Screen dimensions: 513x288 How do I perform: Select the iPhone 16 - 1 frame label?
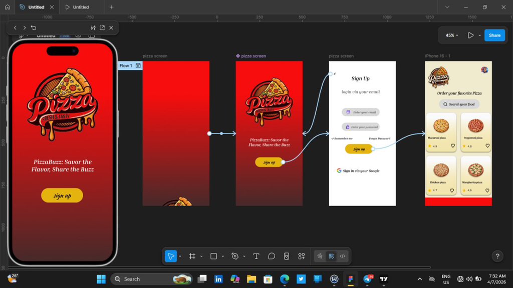pos(438,56)
